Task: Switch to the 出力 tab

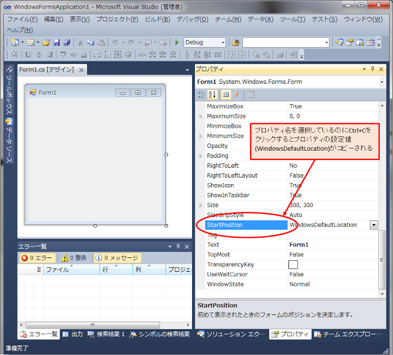Action: point(73,334)
